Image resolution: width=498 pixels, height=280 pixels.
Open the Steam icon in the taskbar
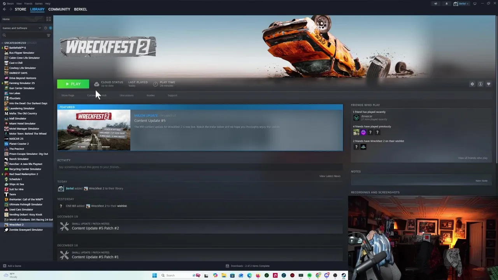pyautogui.click(x=344, y=275)
